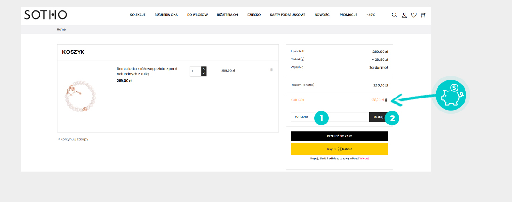Open the KOLEKCJE menu

(x=137, y=15)
